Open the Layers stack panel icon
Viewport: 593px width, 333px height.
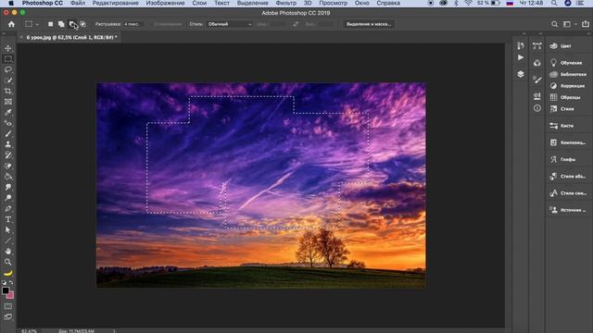pyautogui.click(x=521, y=74)
